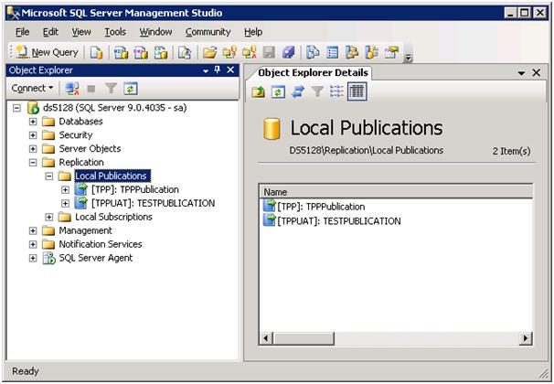Open the main toolbar options dropdown

click(409, 58)
